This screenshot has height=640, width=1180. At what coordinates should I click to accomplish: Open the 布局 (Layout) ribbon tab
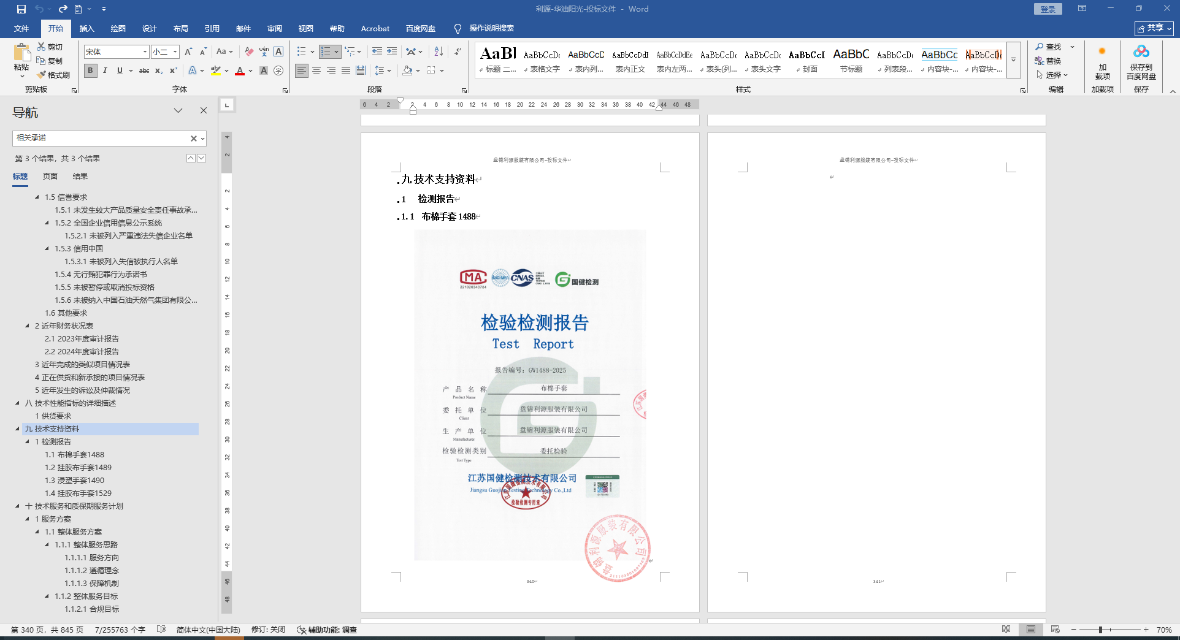click(181, 29)
